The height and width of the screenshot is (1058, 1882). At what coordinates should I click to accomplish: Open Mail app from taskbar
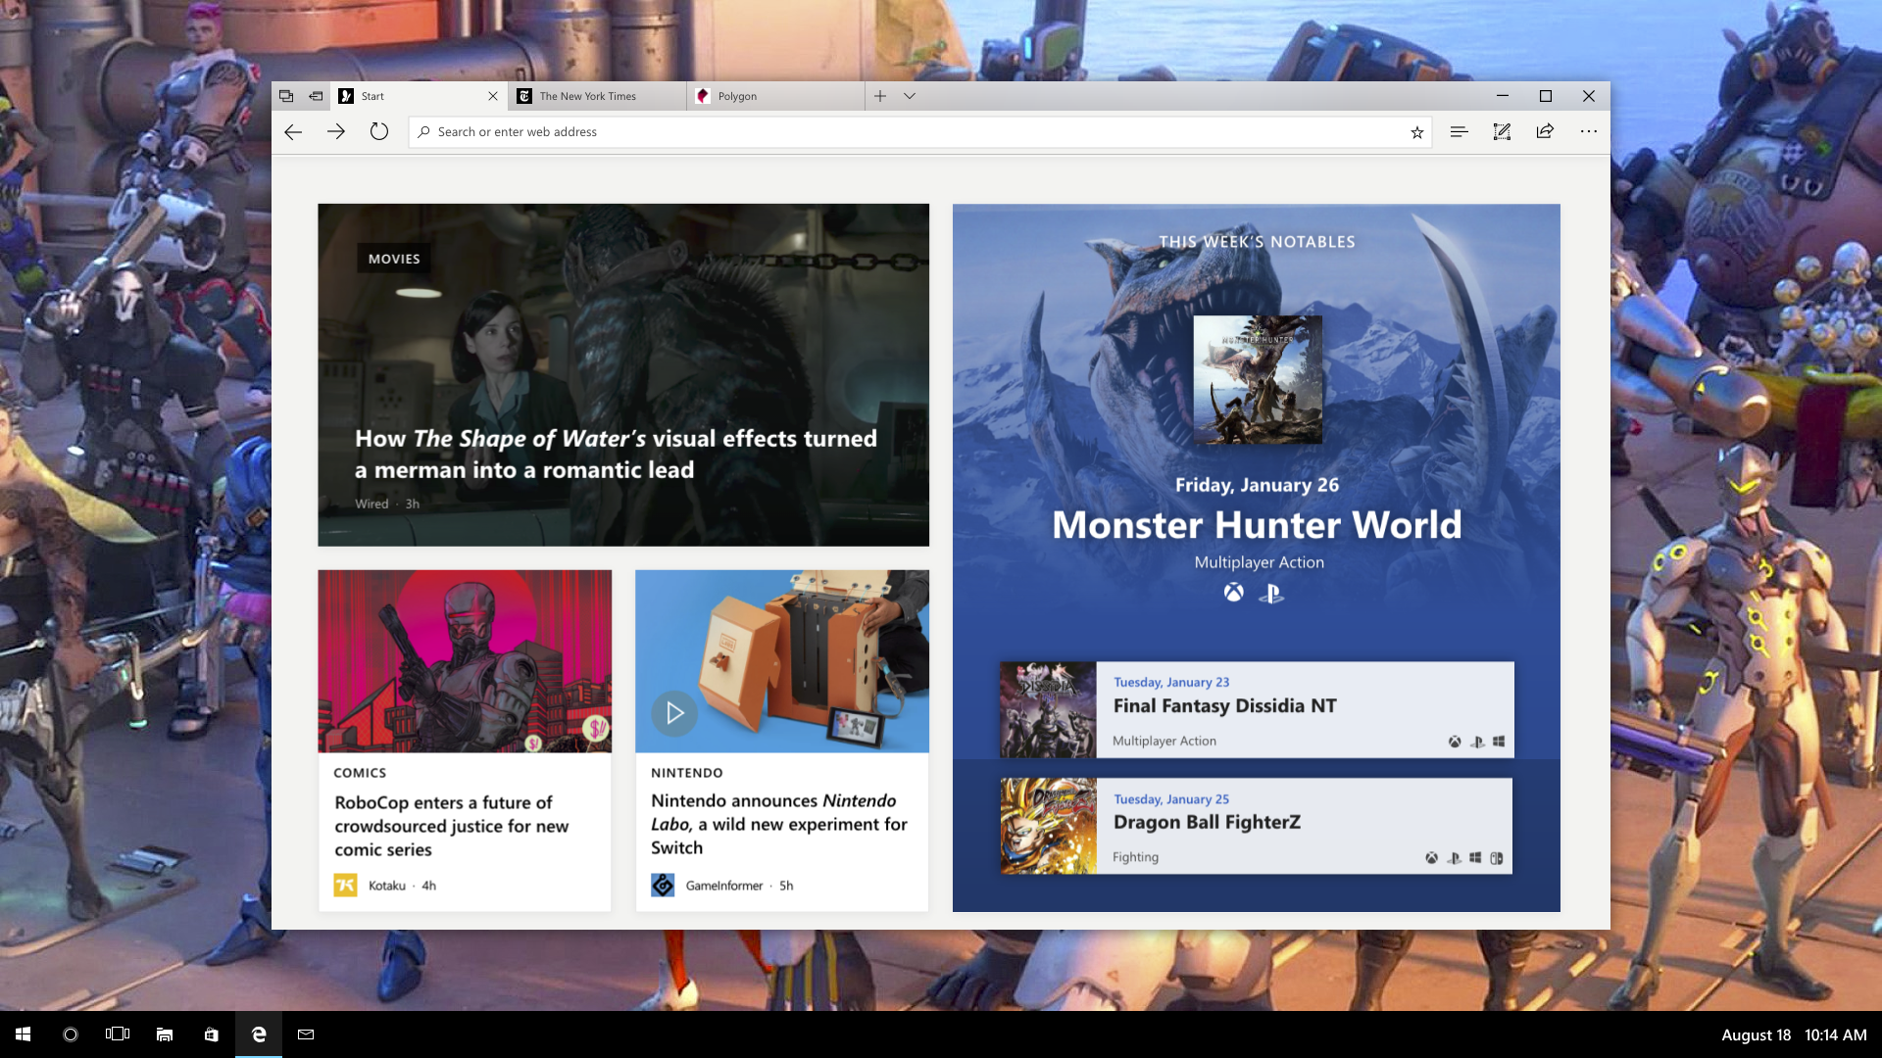coord(306,1034)
